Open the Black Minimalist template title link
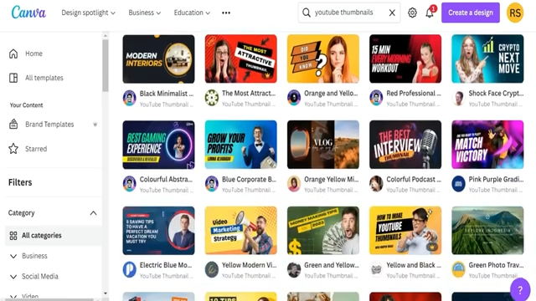Screen dimensions: 536x301 tap(167, 94)
